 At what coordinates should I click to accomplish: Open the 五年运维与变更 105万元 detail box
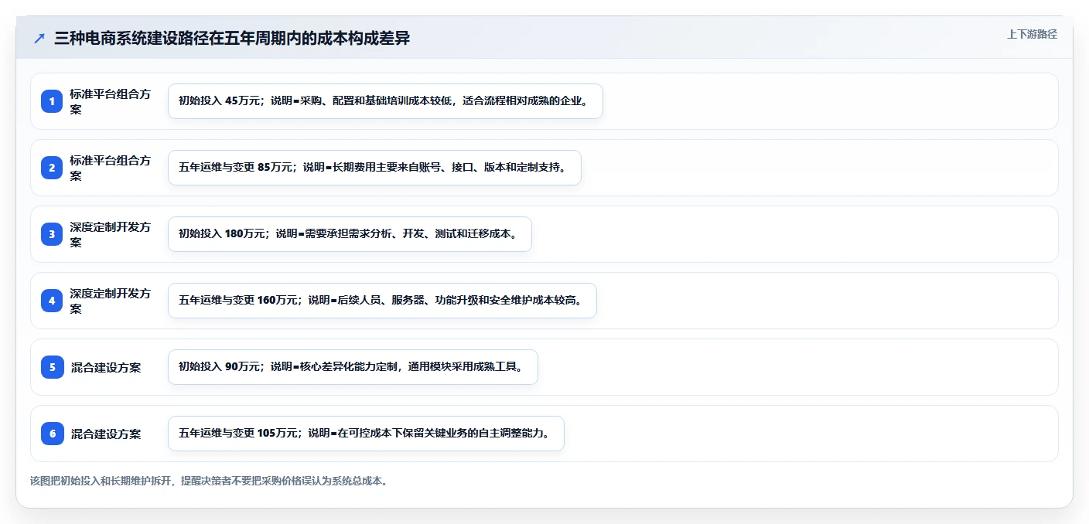pyautogui.click(x=366, y=434)
